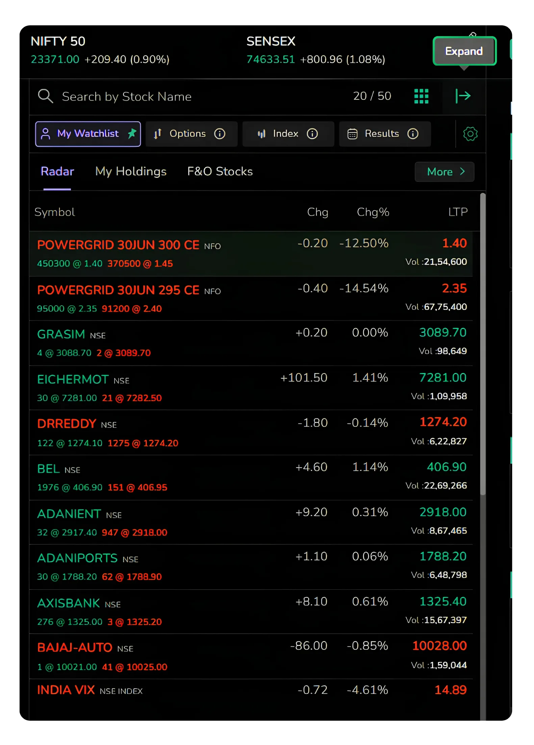
Task: Click the More button
Action: 444,172
